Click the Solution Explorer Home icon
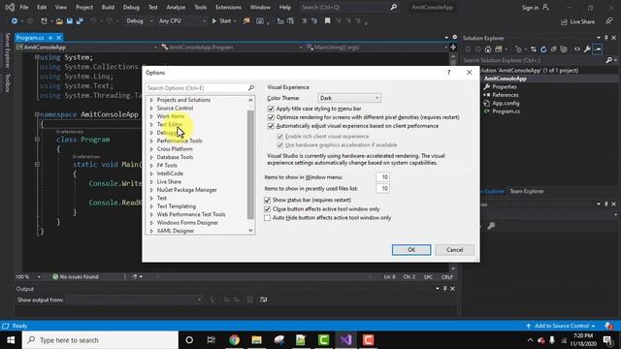The height and width of the screenshot is (349, 621). (x=488, y=49)
